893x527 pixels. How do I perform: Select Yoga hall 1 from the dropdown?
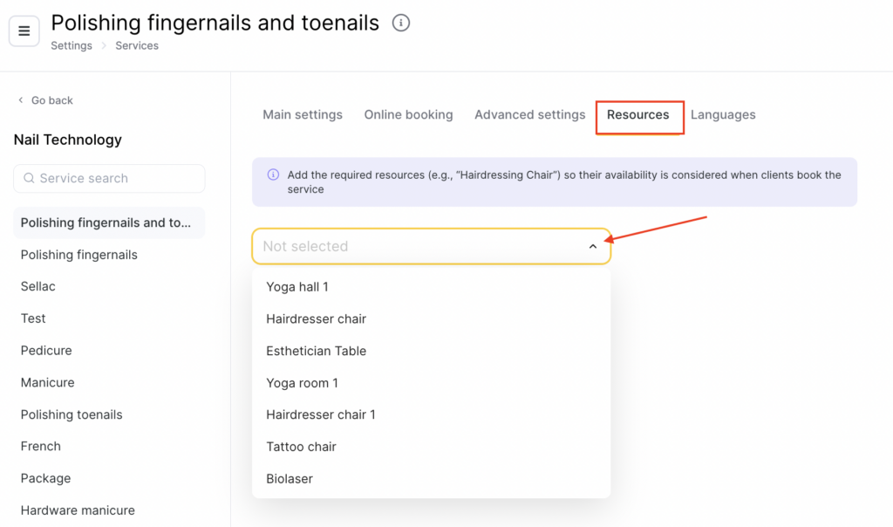tap(297, 287)
